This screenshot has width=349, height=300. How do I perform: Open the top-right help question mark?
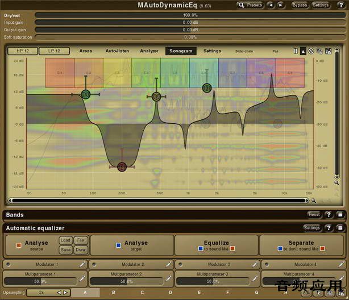tap(341, 5)
